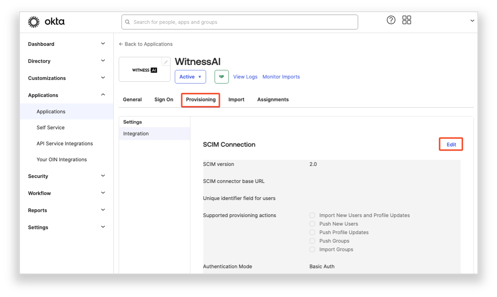Image resolution: width=497 pixels, height=297 pixels.
Task: Expand the Directory sidebar section
Action: 67,61
